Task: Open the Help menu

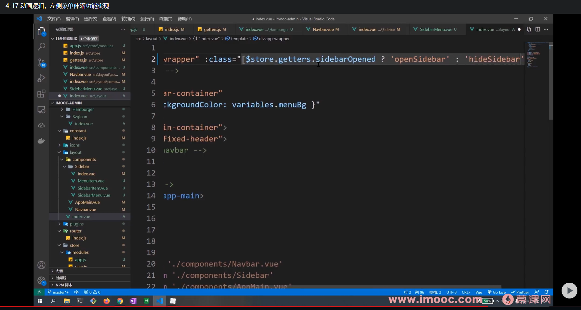Action: click(x=185, y=19)
